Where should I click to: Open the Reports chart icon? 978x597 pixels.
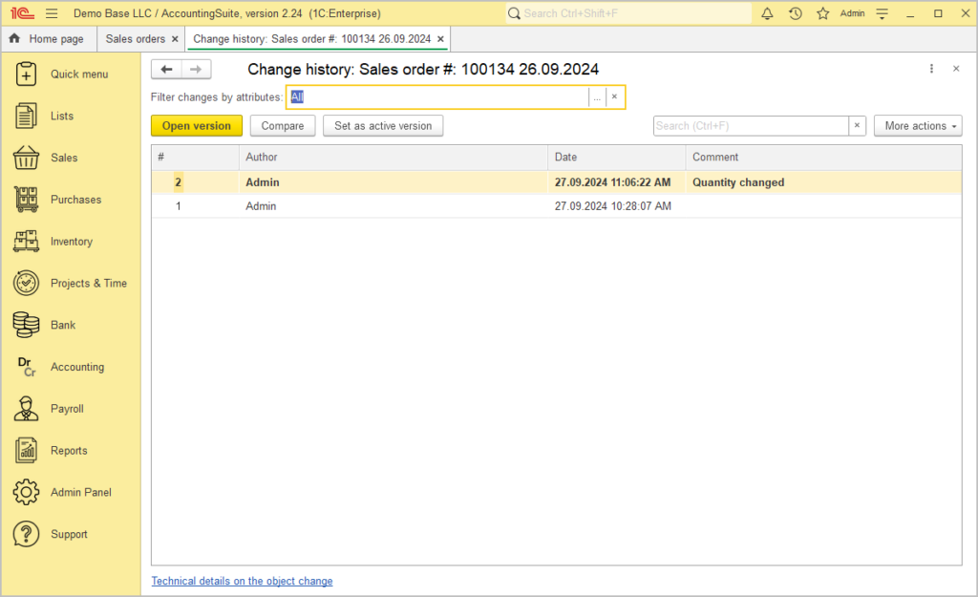click(x=26, y=451)
